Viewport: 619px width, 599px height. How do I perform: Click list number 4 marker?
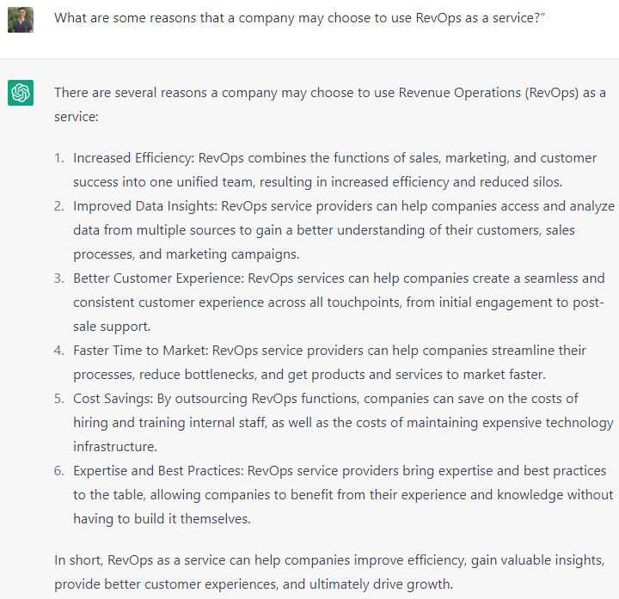click(59, 351)
